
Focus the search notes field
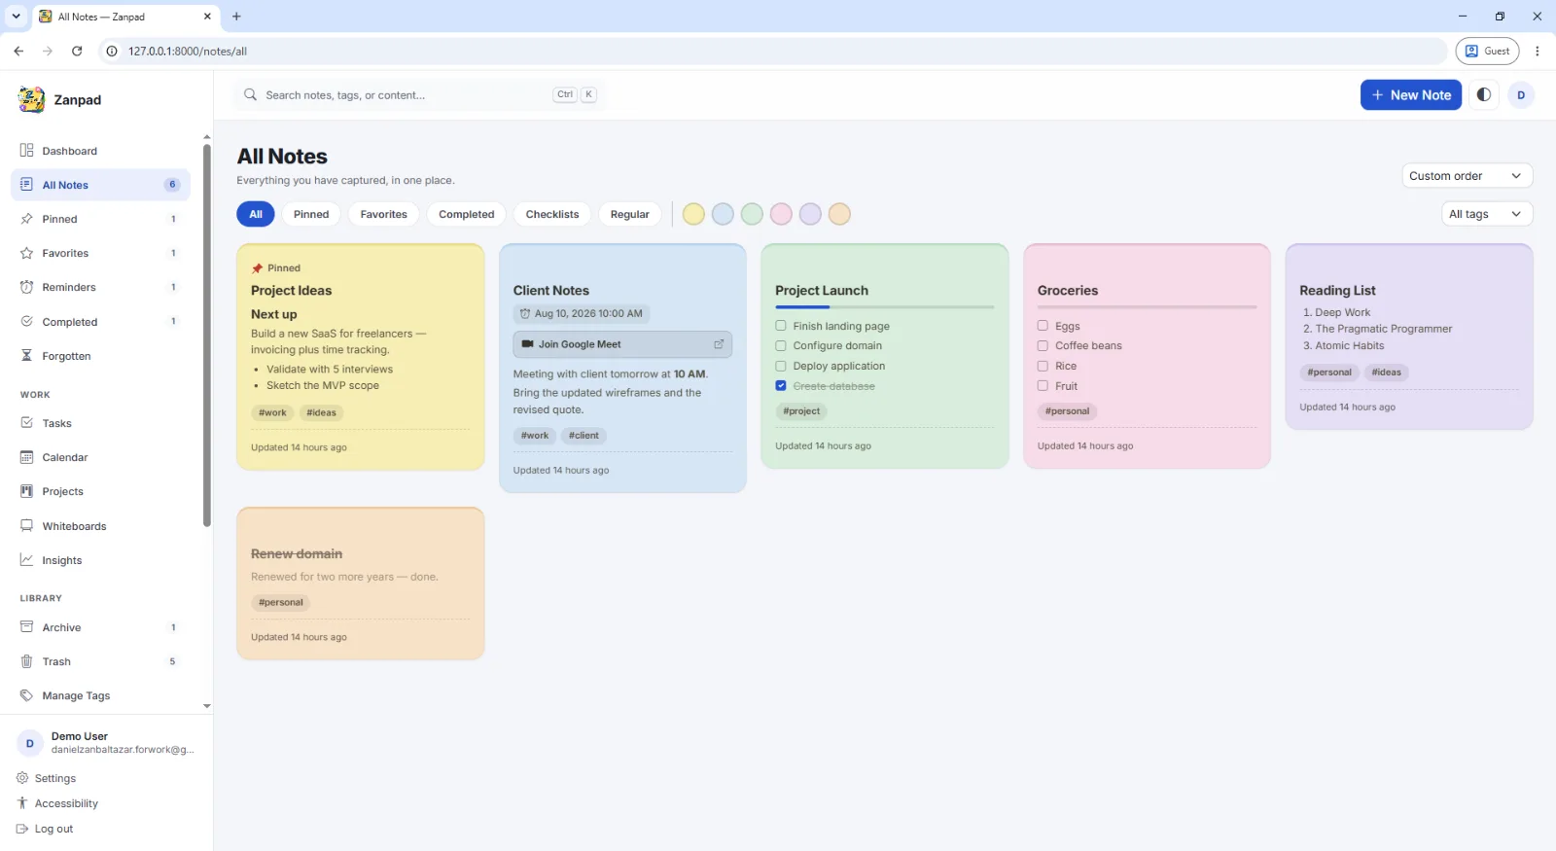pos(419,94)
